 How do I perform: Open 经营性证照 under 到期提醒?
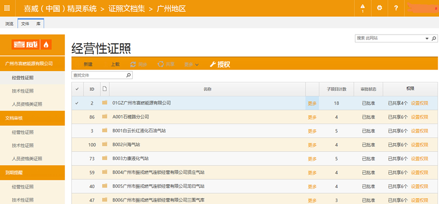[23, 187]
